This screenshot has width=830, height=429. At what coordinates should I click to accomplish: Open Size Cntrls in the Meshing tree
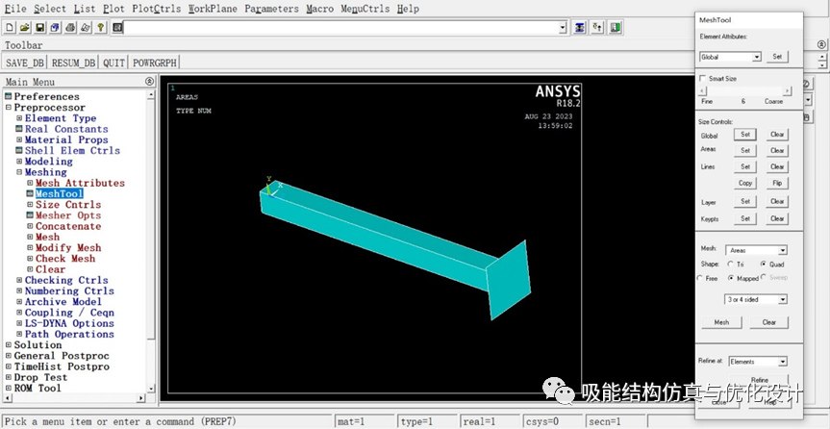pos(68,205)
